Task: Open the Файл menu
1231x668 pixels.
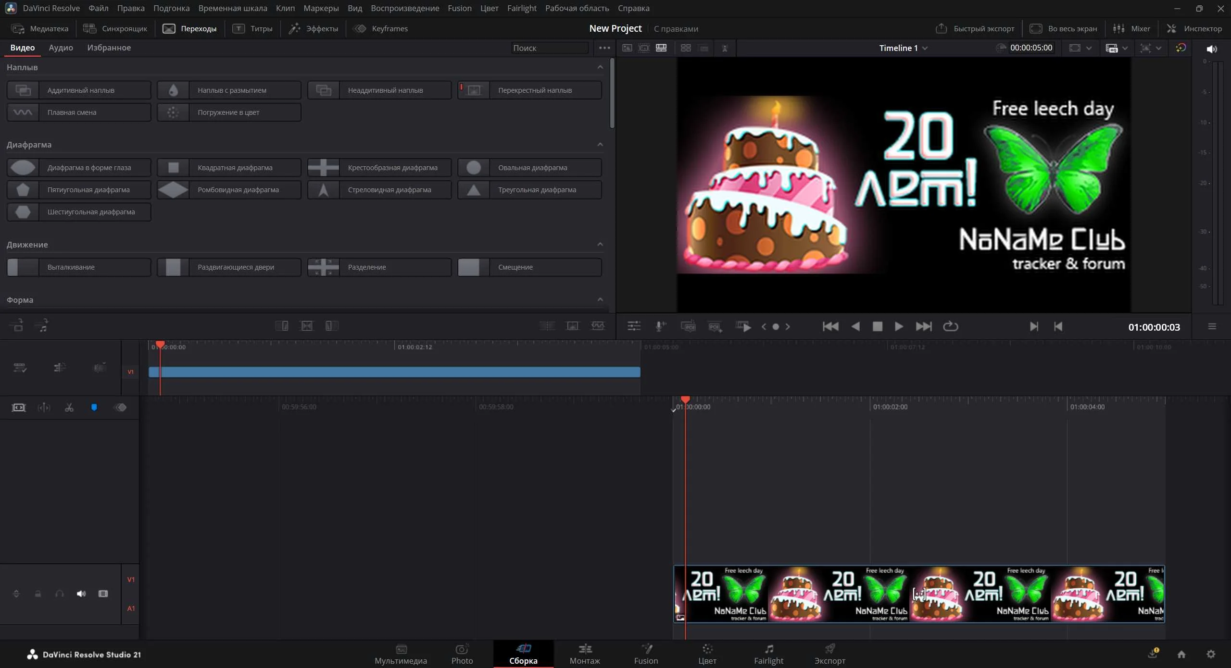Action: [99, 8]
